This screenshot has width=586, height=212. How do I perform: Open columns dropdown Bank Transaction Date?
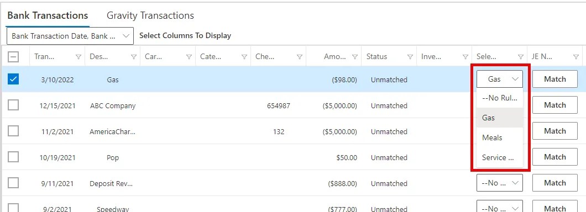[70, 36]
